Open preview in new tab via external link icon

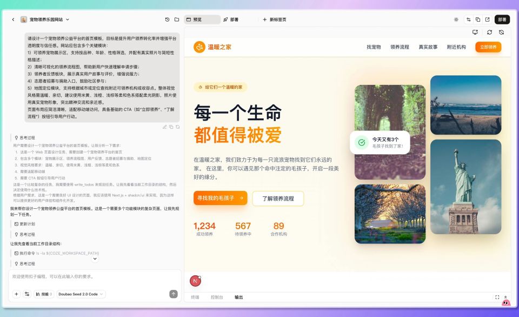[488, 18]
